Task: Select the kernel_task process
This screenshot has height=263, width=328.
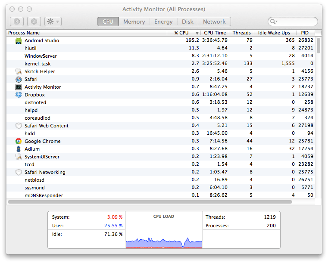Action: (161, 64)
